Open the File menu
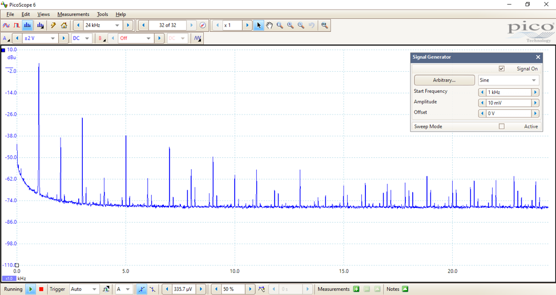This screenshot has height=295, width=556. (10, 14)
